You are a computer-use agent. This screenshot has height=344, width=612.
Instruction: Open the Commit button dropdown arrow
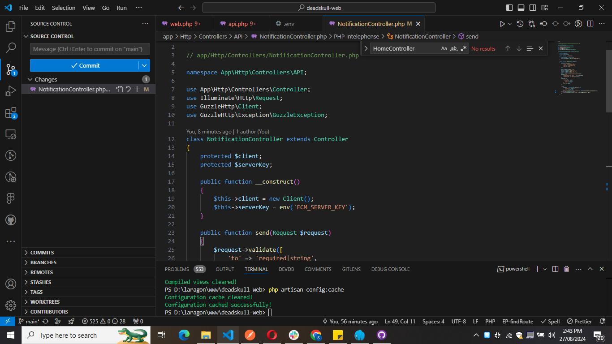[x=144, y=65]
